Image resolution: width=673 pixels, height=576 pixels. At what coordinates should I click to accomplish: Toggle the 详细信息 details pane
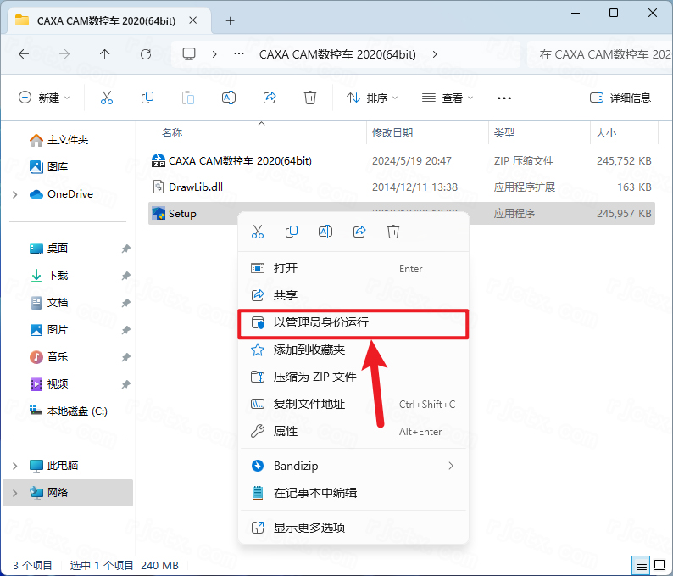click(620, 98)
